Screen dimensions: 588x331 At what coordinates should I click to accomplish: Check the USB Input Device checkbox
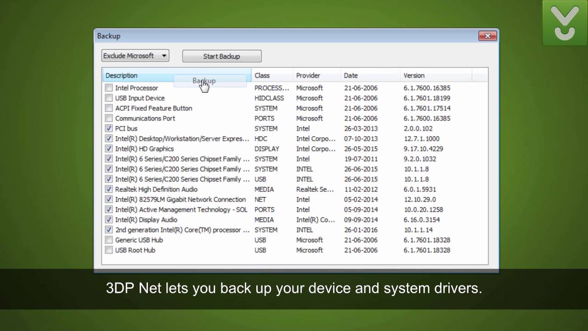pyautogui.click(x=109, y=98)
